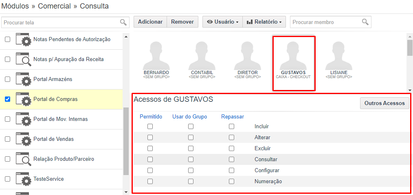Enable Usar do Grupo for Incluir

(x=191, y=127)
